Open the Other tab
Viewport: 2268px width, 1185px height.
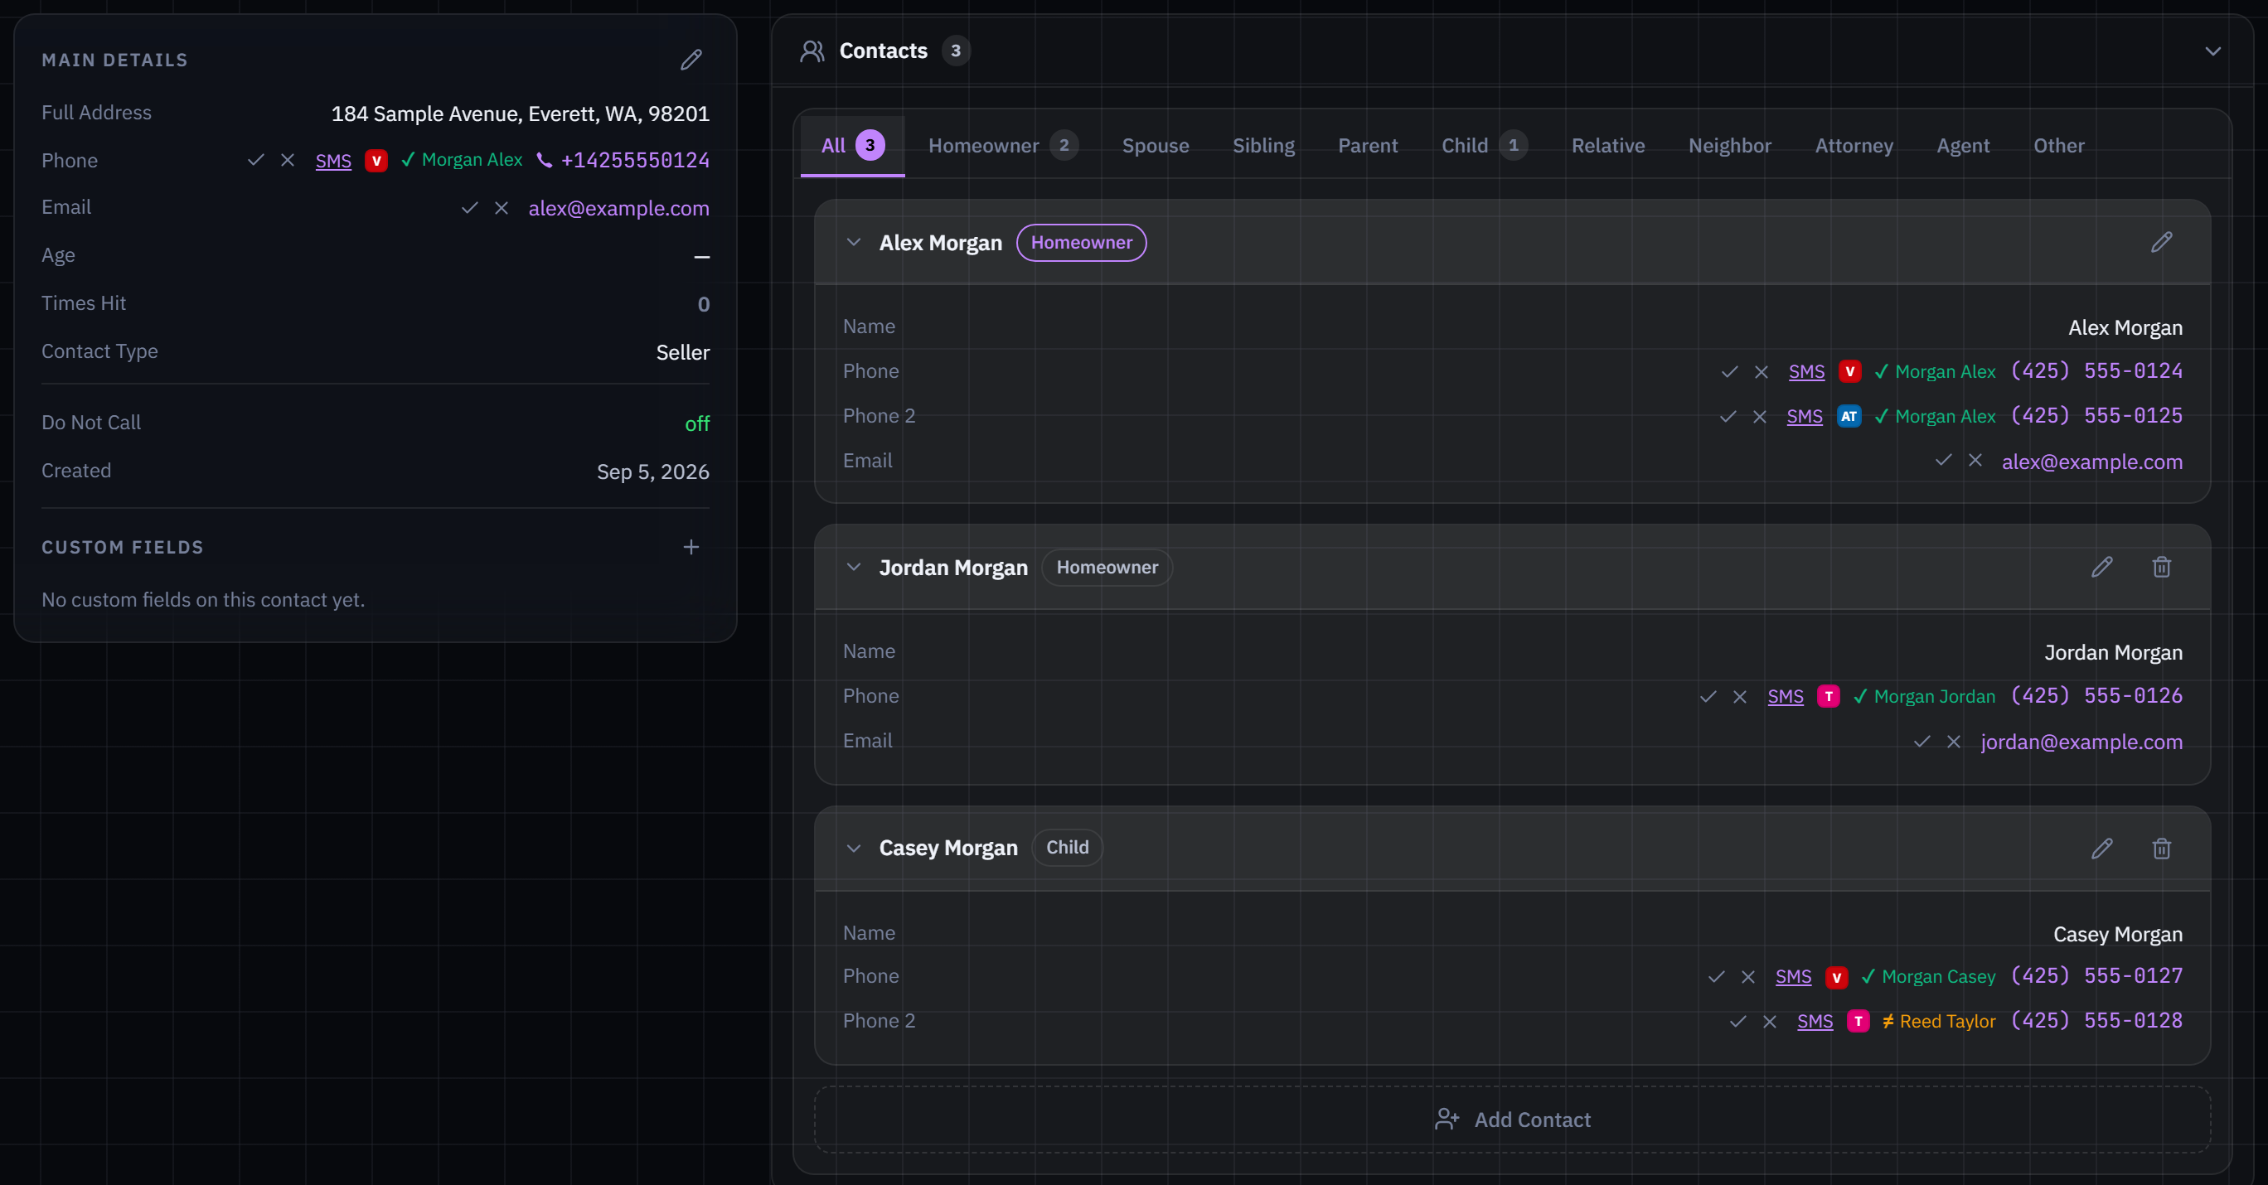[2058, 145]
